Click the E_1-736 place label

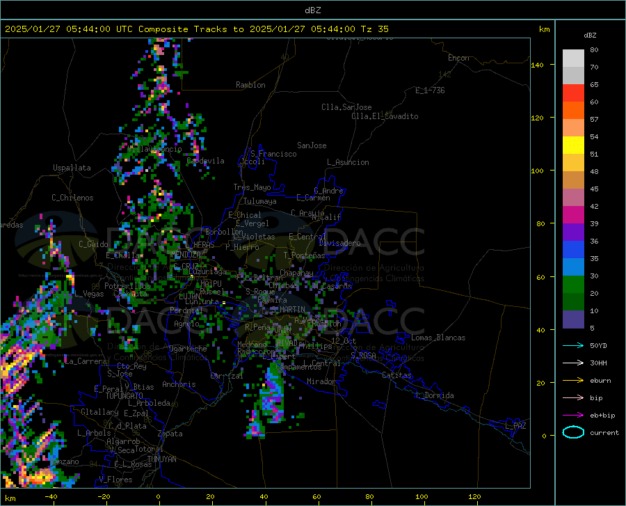click(x=430, y=90)
